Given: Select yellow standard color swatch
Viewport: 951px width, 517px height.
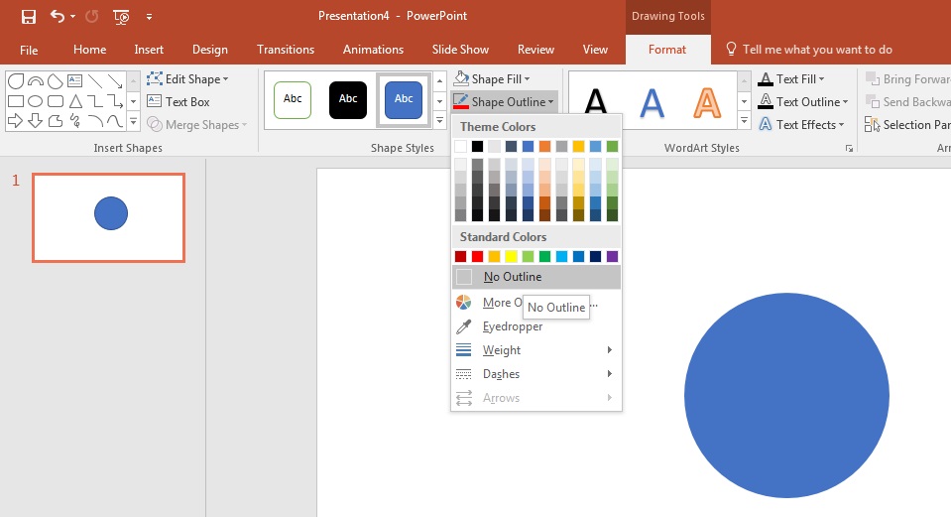Looking at the screenshot, I should pyautogui.click(x=512, y=257).
